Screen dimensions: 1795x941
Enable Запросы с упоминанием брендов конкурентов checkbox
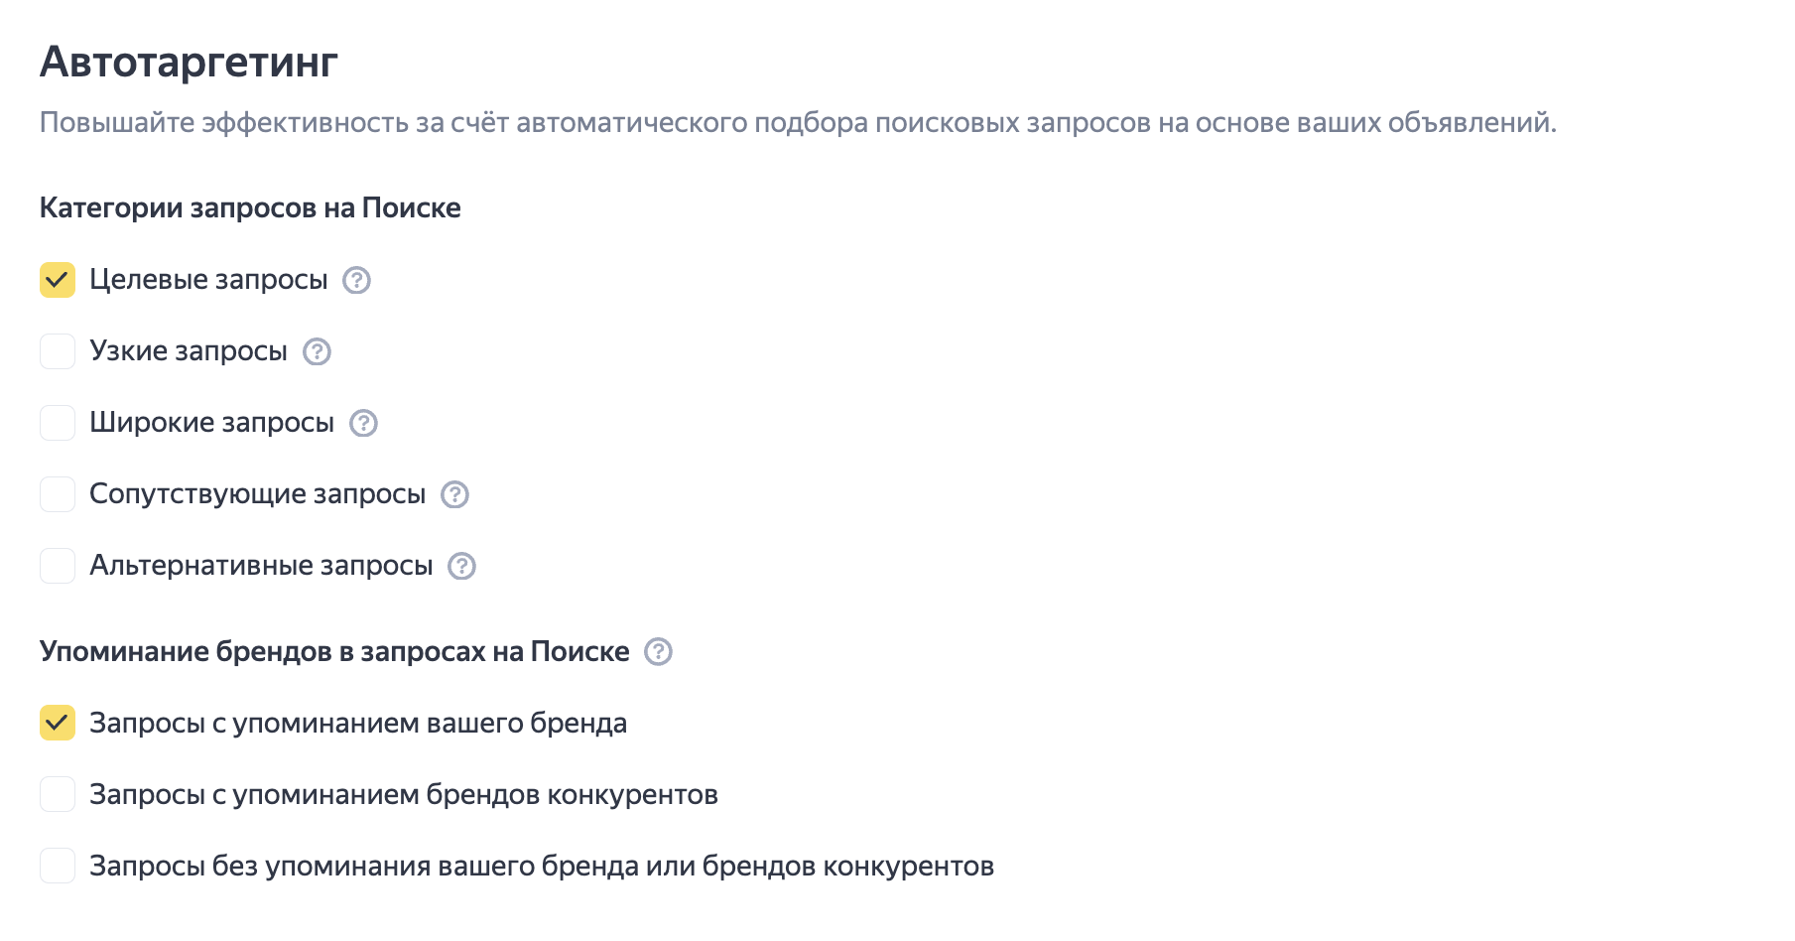click(x=58, y=794)
